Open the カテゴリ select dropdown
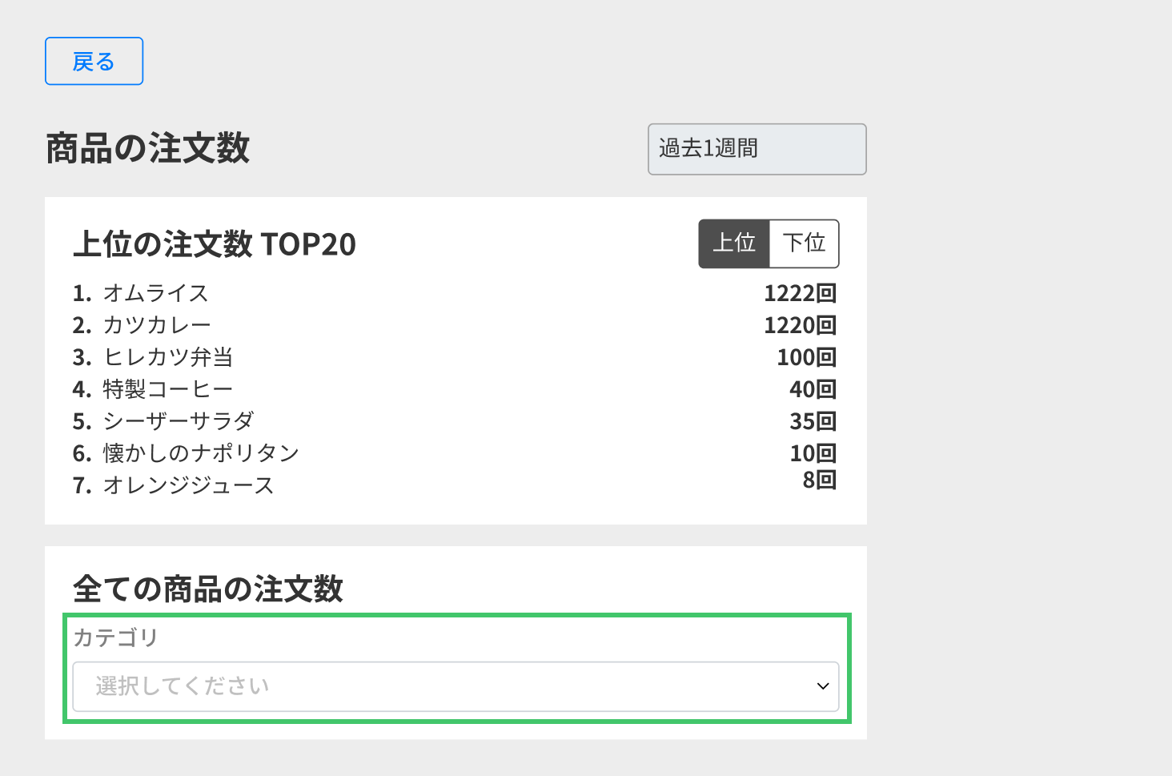This screenshot has height=776, width=1172. tap(455, 686)
